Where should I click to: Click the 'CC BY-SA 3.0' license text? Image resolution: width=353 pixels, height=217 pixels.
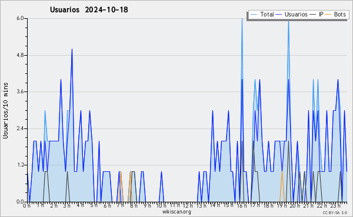point(335,212)
